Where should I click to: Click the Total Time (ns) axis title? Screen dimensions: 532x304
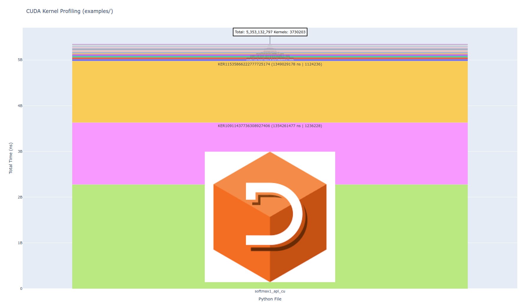(x=11, y=158)
